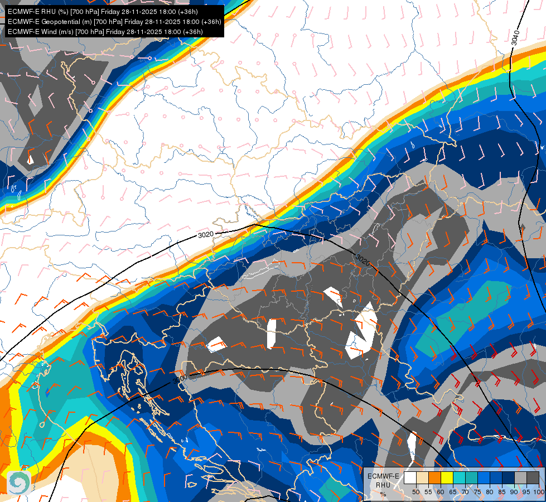Image resolution: width=546 pixels, height=502 pixels.
Task: Select the navy 85-90% legend swatch
Action: [x=509, y=477]
